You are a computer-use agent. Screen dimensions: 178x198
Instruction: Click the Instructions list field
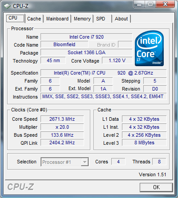(x=103, y=96)
